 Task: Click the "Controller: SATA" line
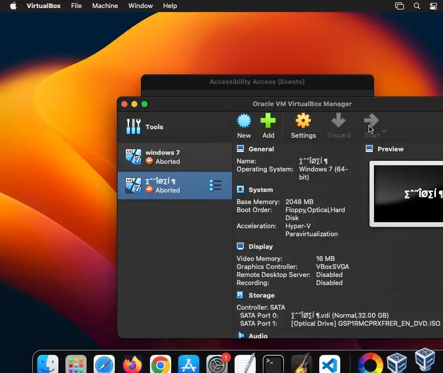tap(261, 307)
